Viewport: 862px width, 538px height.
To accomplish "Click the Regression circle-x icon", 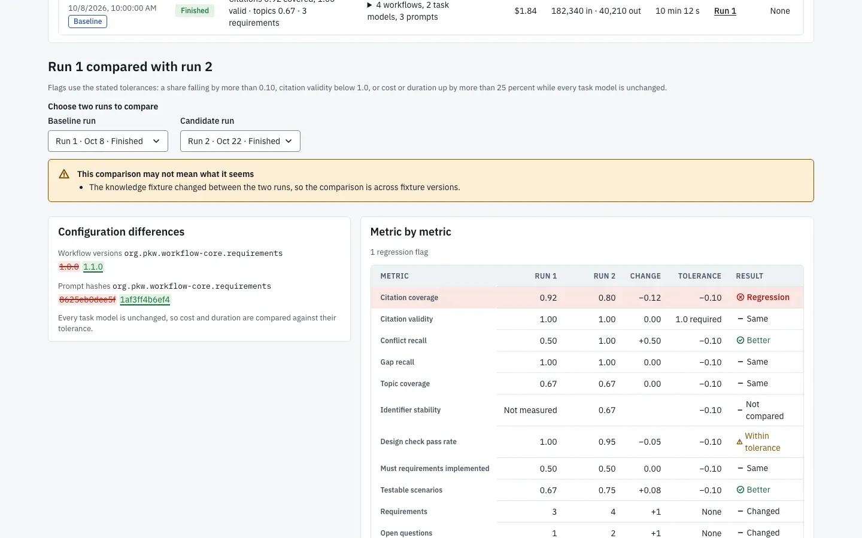I will coord(740,297).
